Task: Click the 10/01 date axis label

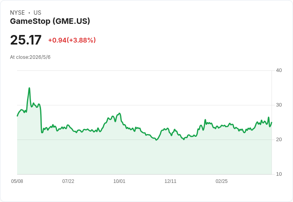Action: 119,181
